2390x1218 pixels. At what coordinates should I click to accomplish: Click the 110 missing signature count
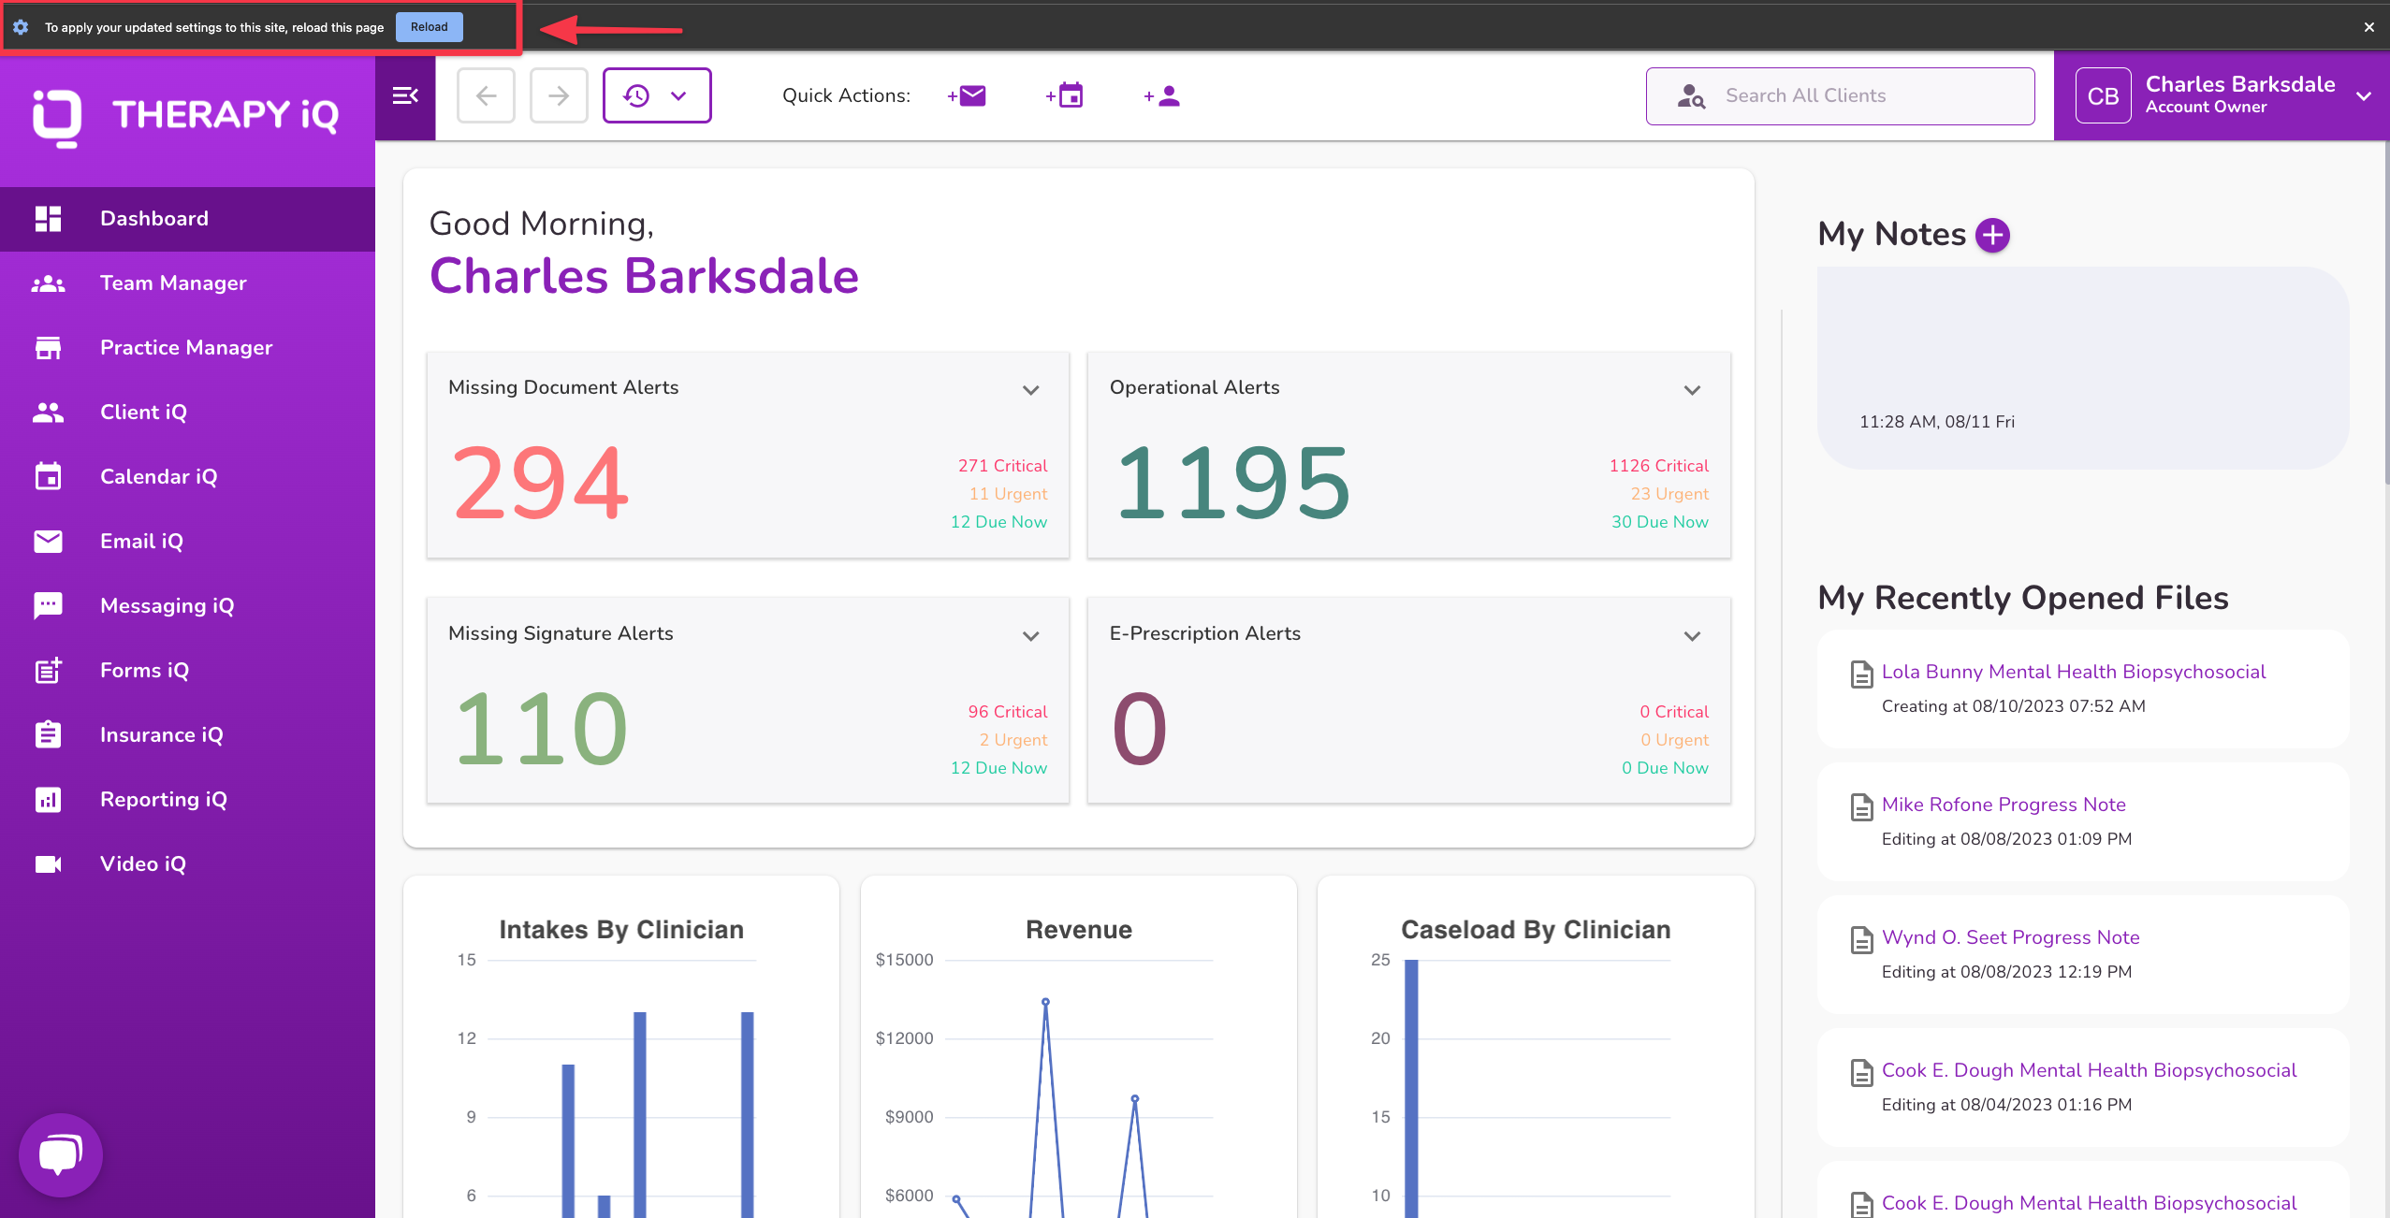pos(541,729)
